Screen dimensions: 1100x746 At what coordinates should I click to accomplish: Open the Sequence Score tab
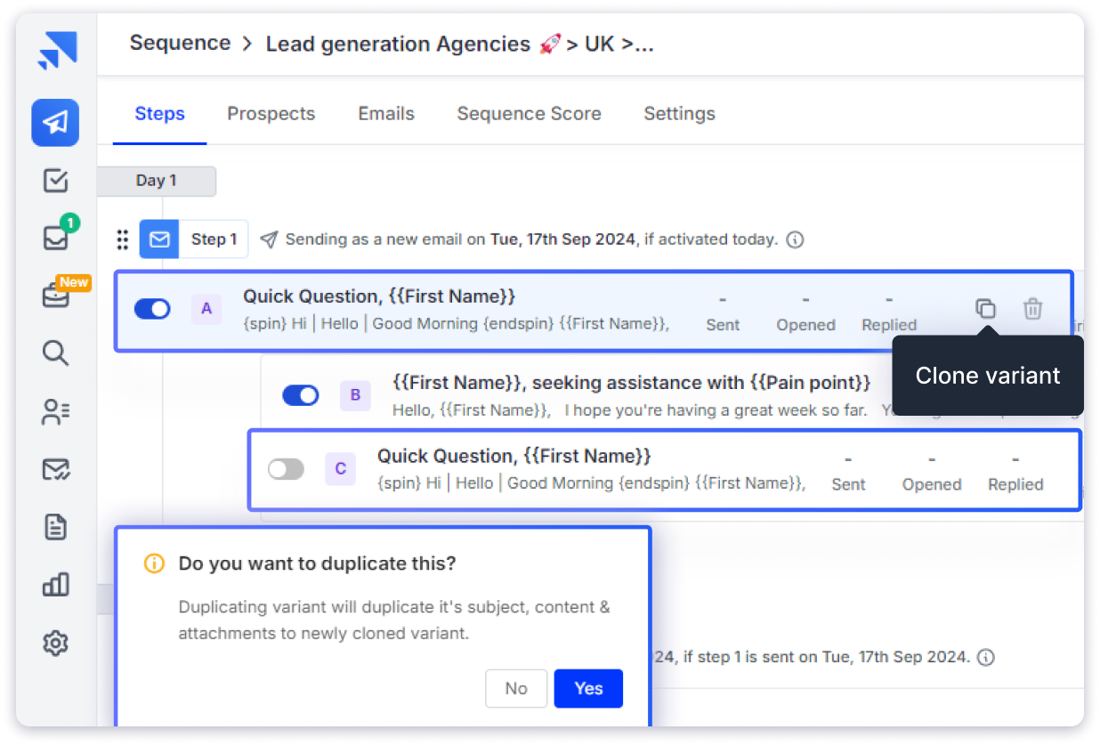(529, 114)
